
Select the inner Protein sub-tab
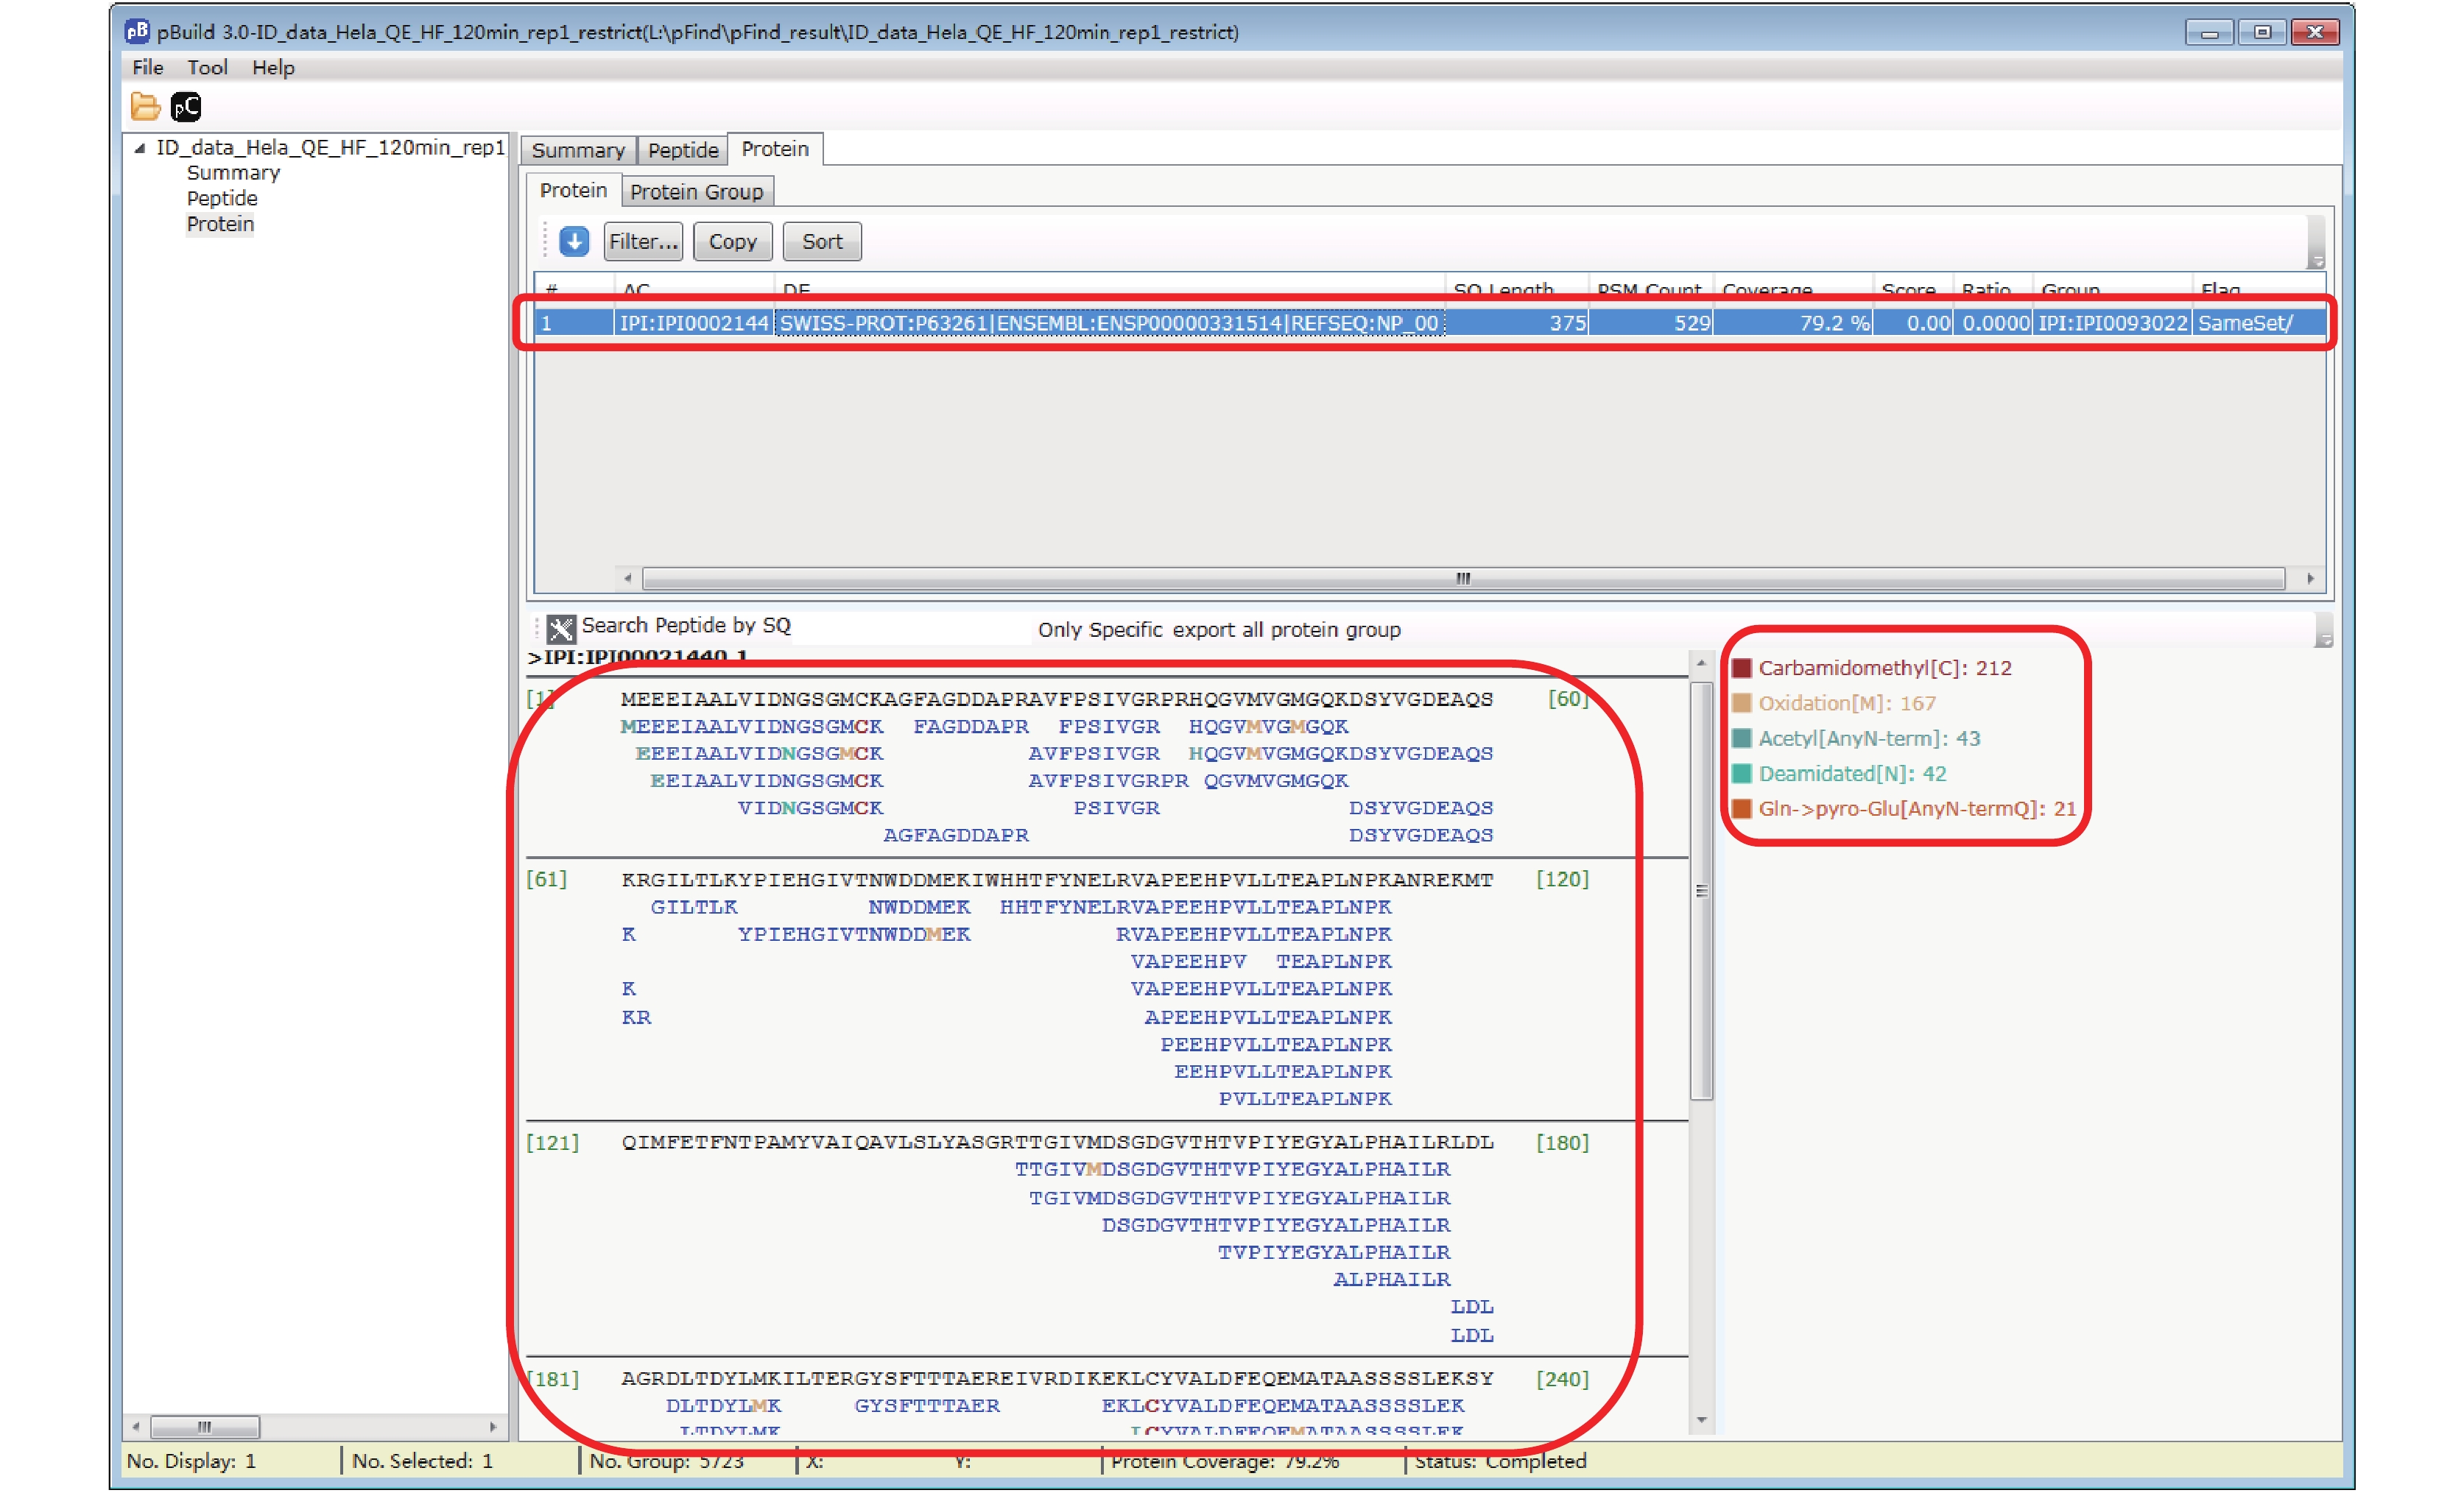pos(573,190)
